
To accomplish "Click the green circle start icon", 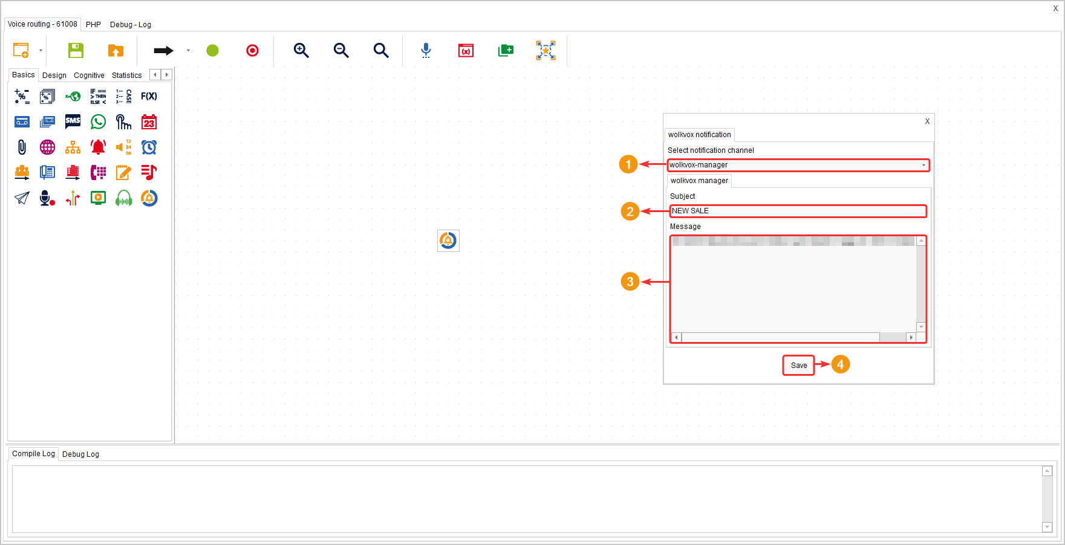I will pos(212,50).
